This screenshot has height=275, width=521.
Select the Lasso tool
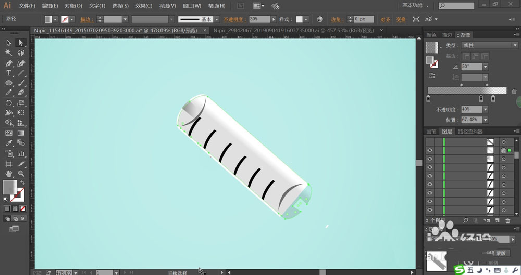pos(21,53)
